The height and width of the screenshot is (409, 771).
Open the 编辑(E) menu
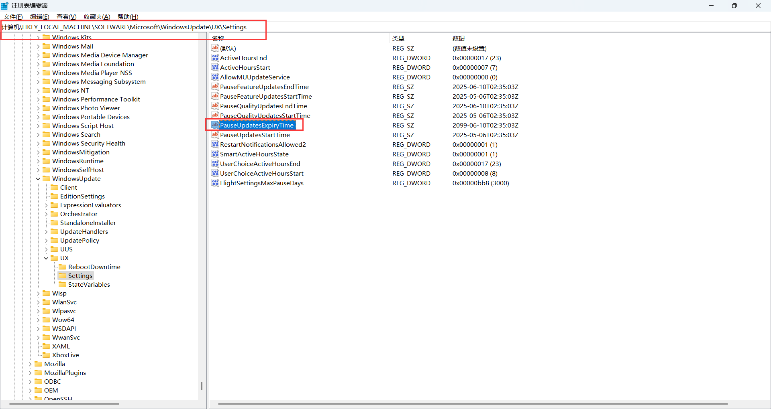tap(40, 17)
